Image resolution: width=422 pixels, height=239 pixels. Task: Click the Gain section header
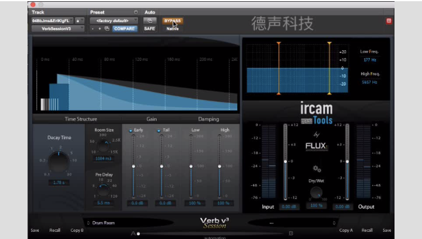click(x=151, y=119)
